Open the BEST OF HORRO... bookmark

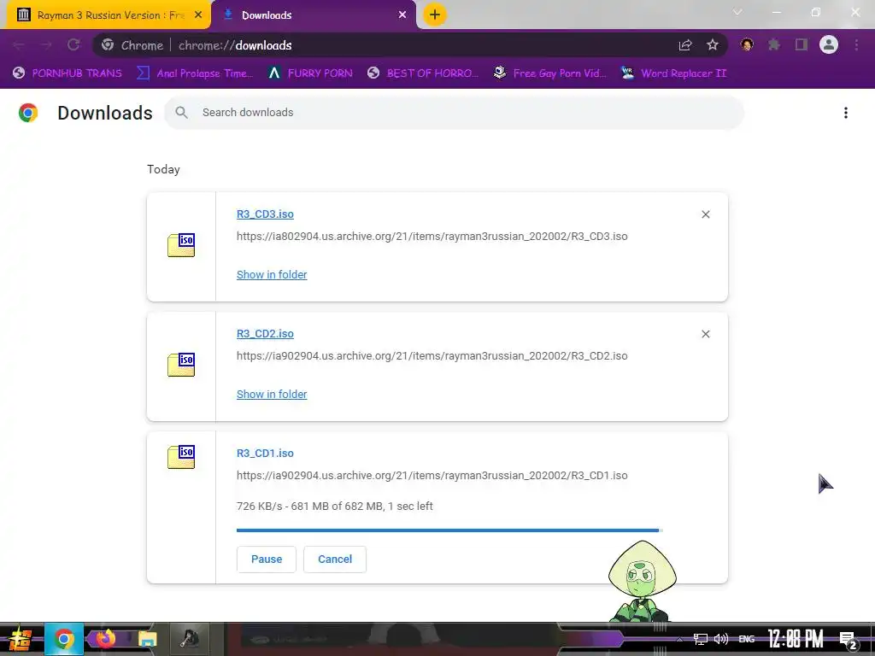(x=423, y=73)
